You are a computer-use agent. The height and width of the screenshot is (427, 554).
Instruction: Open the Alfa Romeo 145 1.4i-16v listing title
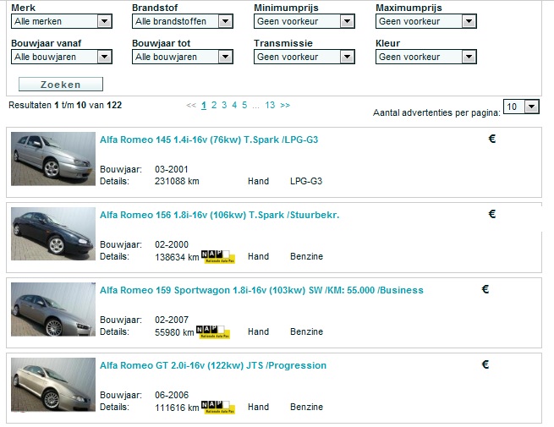[x=209, y=140]
